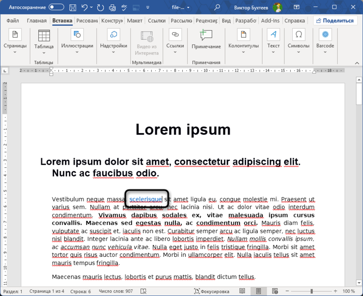Enable Фокусировка focus mode

[x=211, y=291]
